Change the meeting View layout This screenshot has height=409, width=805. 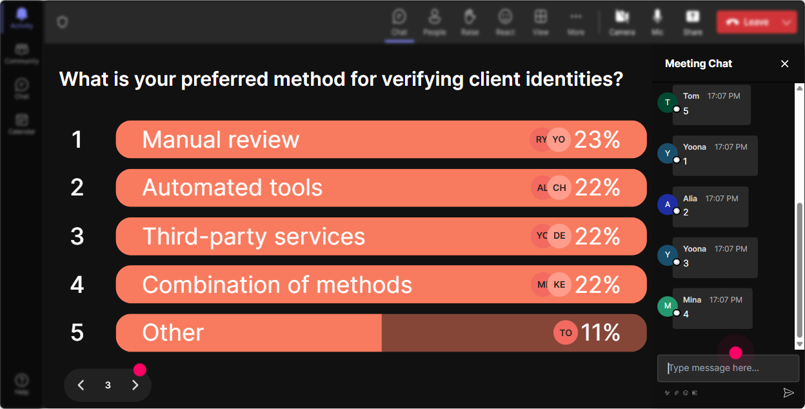tap(541, 22)
